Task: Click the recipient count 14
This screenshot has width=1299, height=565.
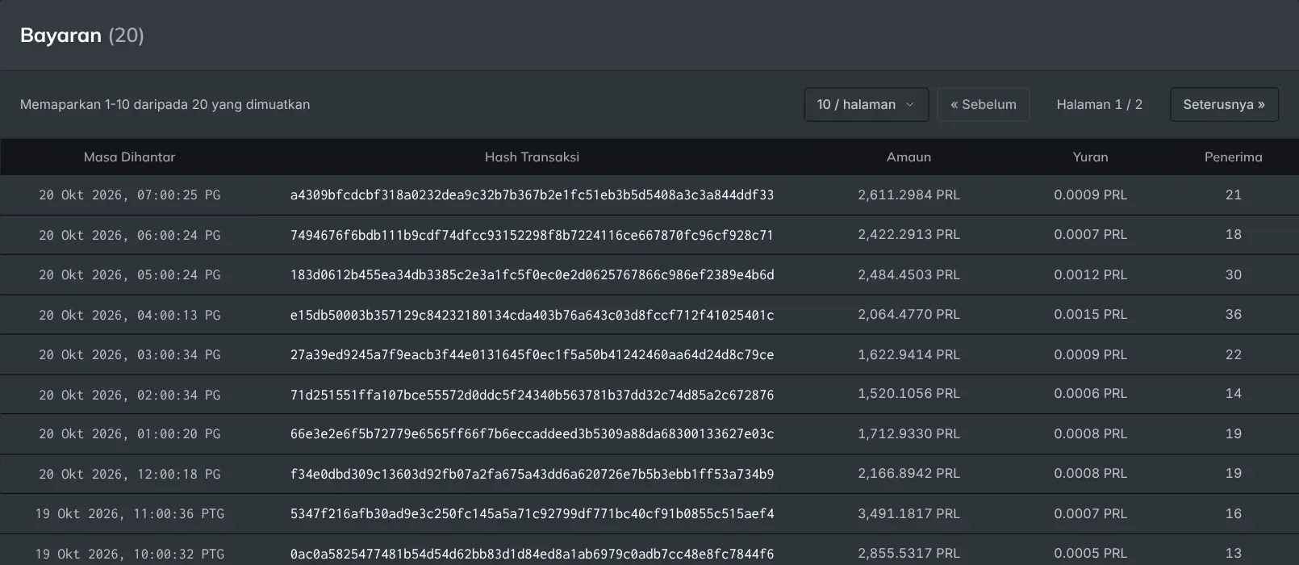Action: 1234,394
